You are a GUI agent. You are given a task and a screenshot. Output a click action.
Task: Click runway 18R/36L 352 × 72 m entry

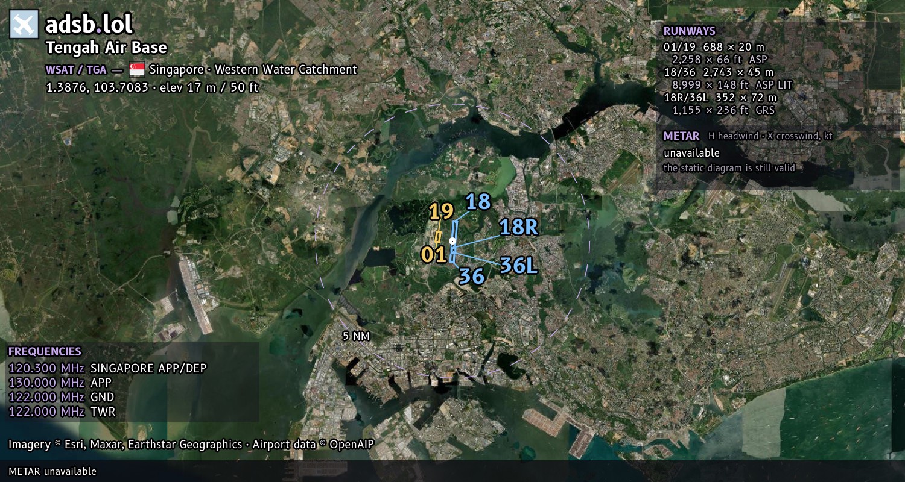[720, 98]
